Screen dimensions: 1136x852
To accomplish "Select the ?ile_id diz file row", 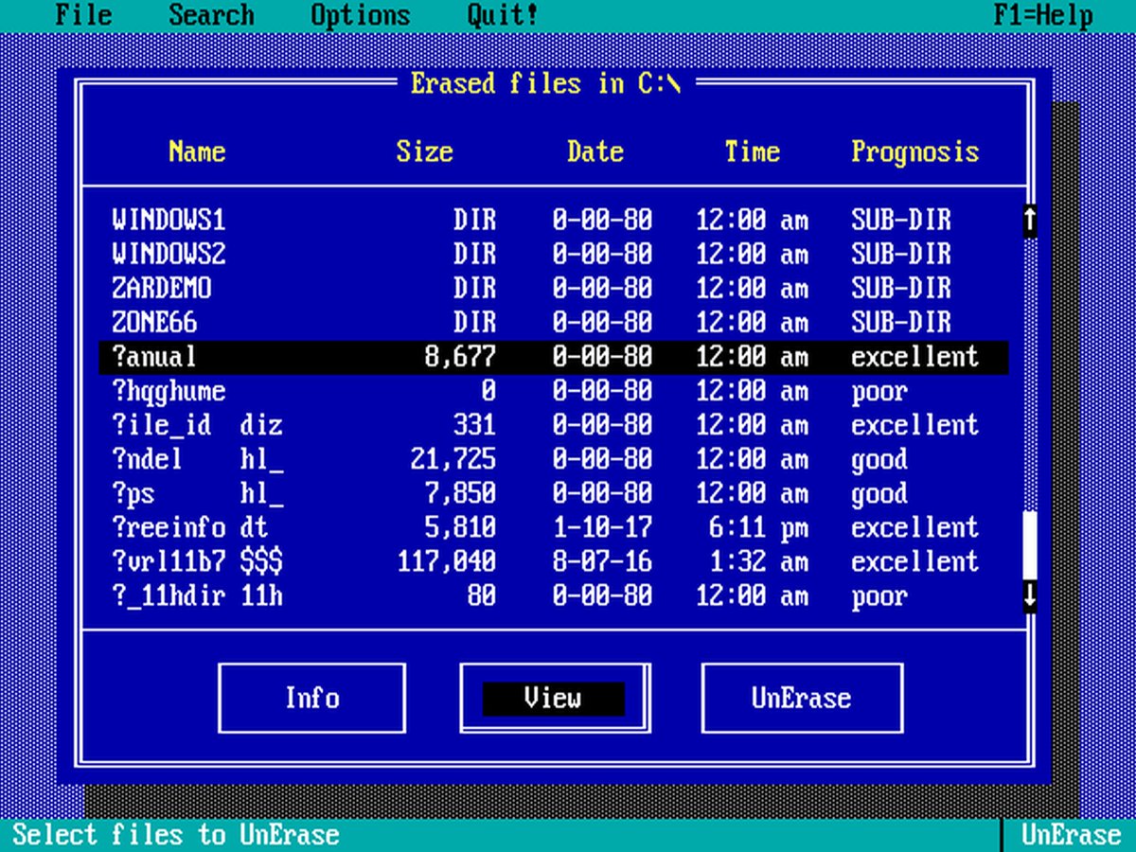I will [x=553, y=425].
